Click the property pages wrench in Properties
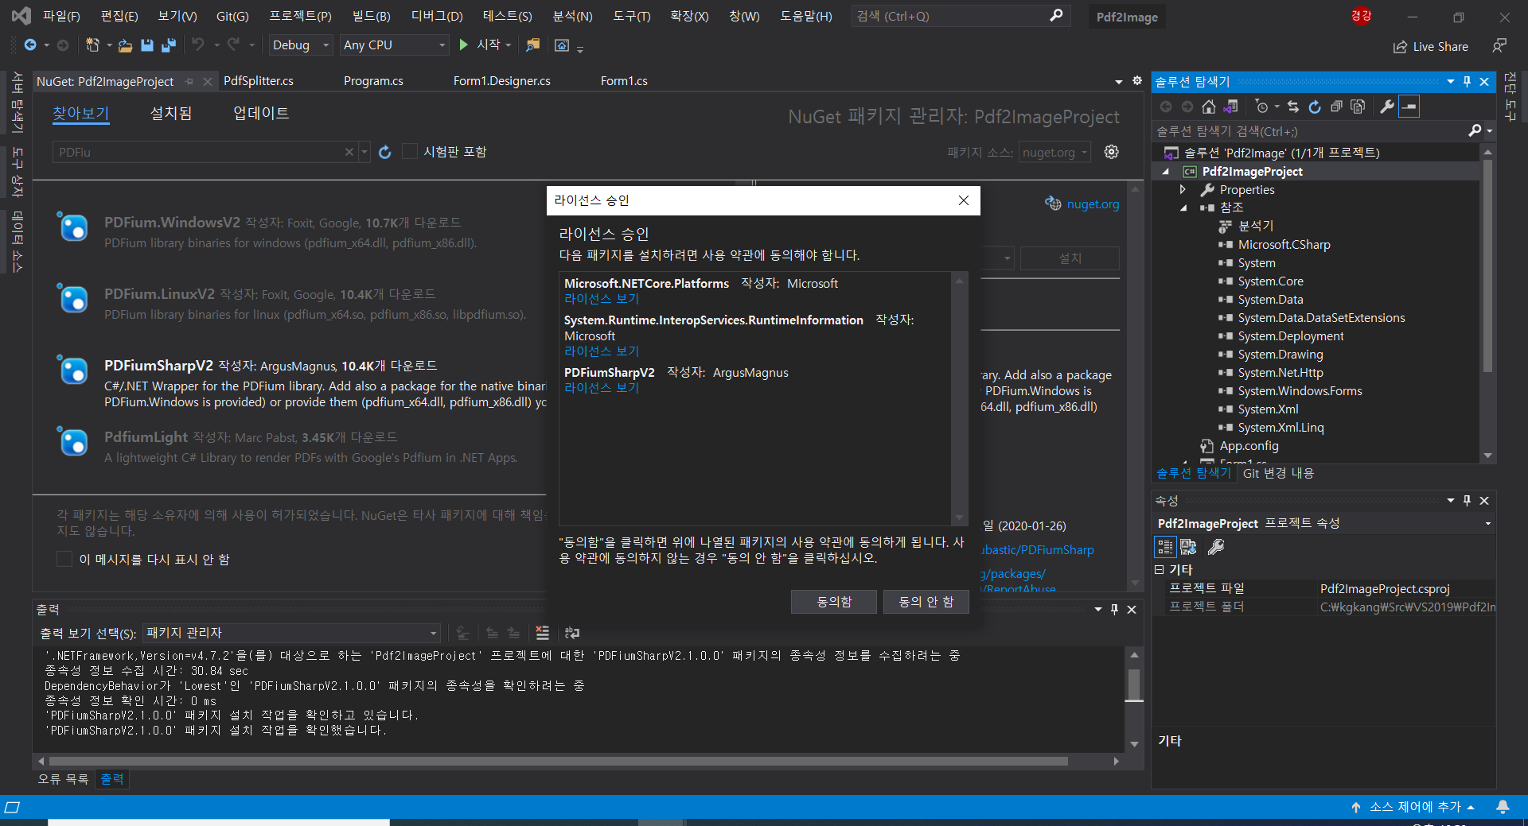The height and width of the screenshot is (826, 1528). (x=1216, y=547)
